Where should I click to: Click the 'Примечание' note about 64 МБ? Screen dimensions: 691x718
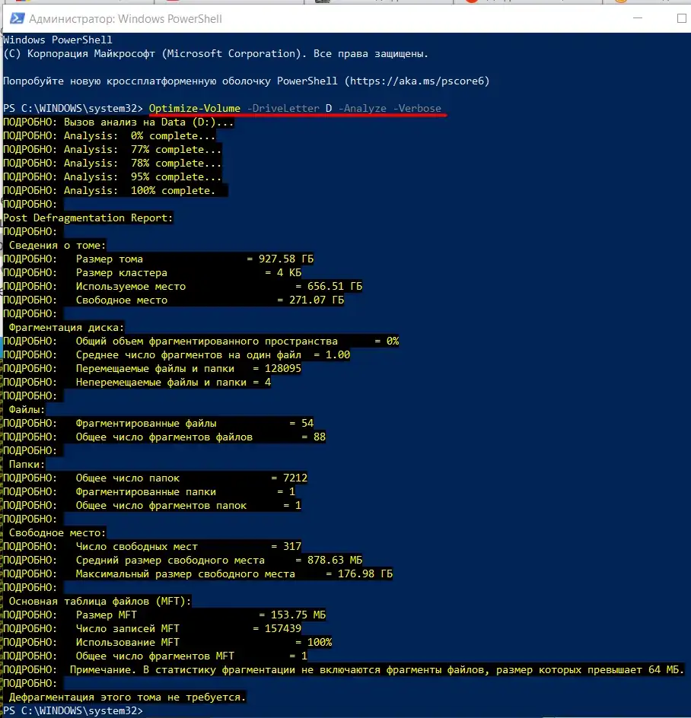pos(344,670)
